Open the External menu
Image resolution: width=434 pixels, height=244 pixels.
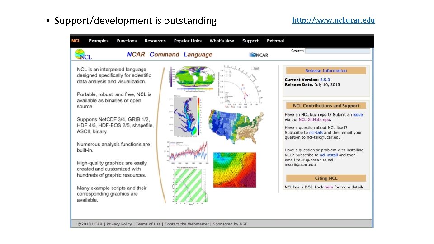275,41
